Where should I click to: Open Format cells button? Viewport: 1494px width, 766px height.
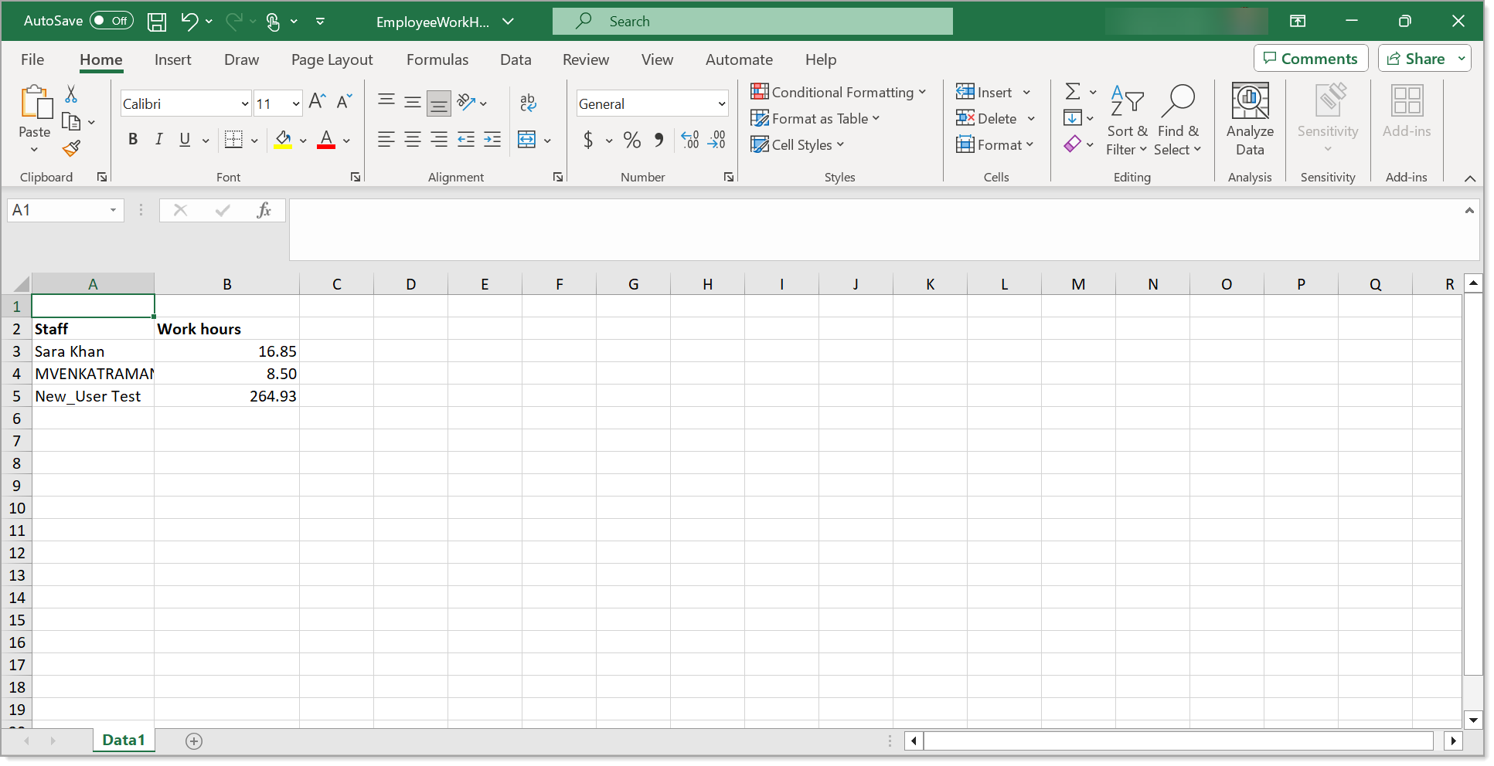point(995,144)
